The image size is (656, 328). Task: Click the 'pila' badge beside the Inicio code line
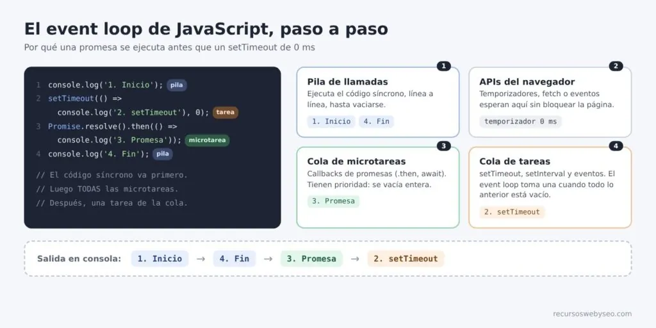click(x=177, y=85)
